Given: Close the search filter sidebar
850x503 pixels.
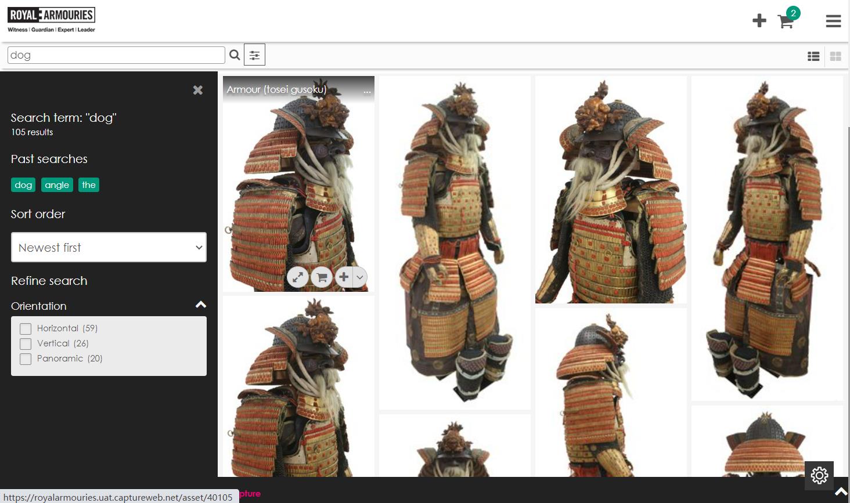Looking at the screenshot, I should point(198,90).
